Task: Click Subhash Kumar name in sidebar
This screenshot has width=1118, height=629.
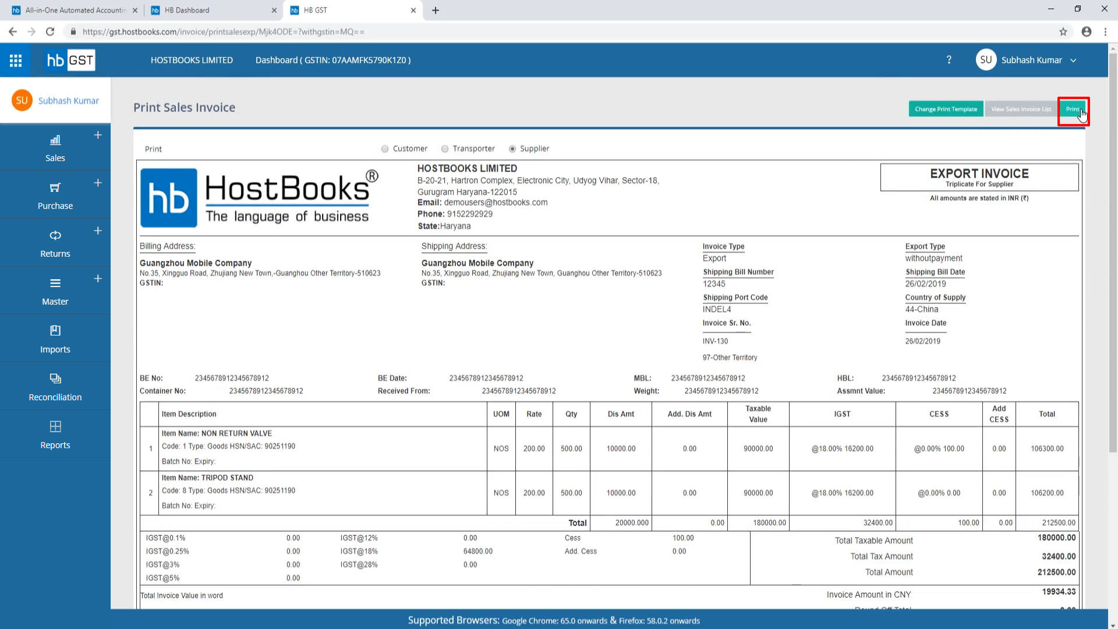Action: tap(69, 101)
